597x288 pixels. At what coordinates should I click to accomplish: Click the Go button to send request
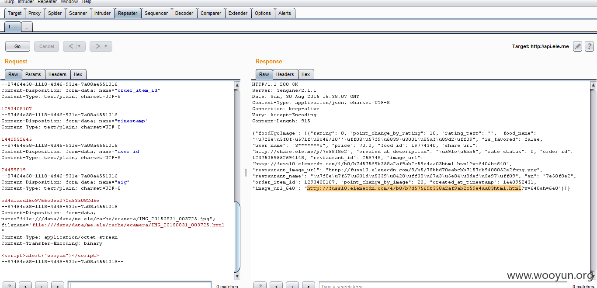point(17,46)
